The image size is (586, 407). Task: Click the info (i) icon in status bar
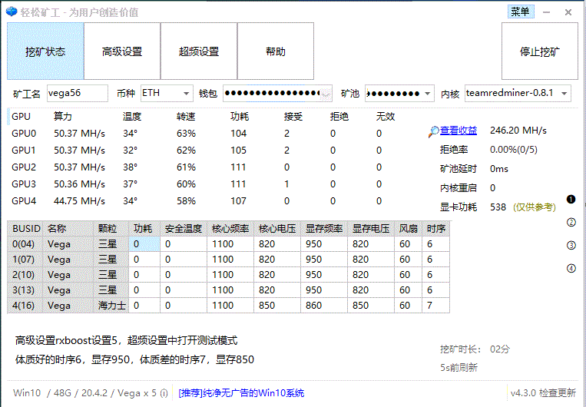click(164, 393)
